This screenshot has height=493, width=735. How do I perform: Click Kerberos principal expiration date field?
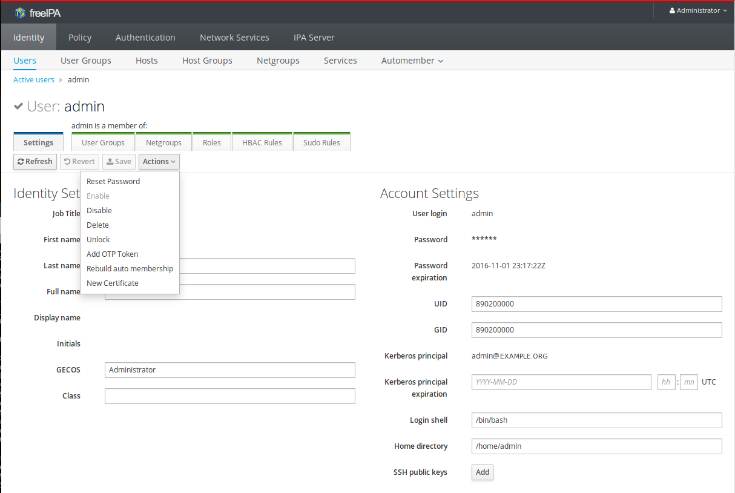coord(561,382)
